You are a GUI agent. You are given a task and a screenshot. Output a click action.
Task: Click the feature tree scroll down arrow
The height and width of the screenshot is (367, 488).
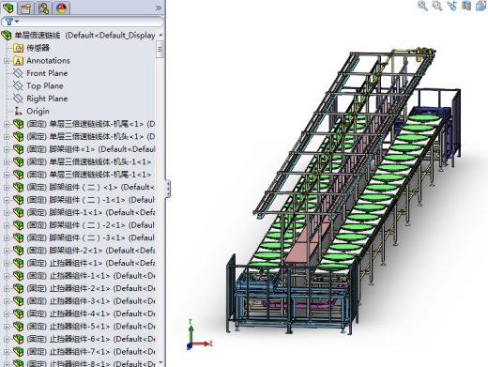[x=160, y=362]
